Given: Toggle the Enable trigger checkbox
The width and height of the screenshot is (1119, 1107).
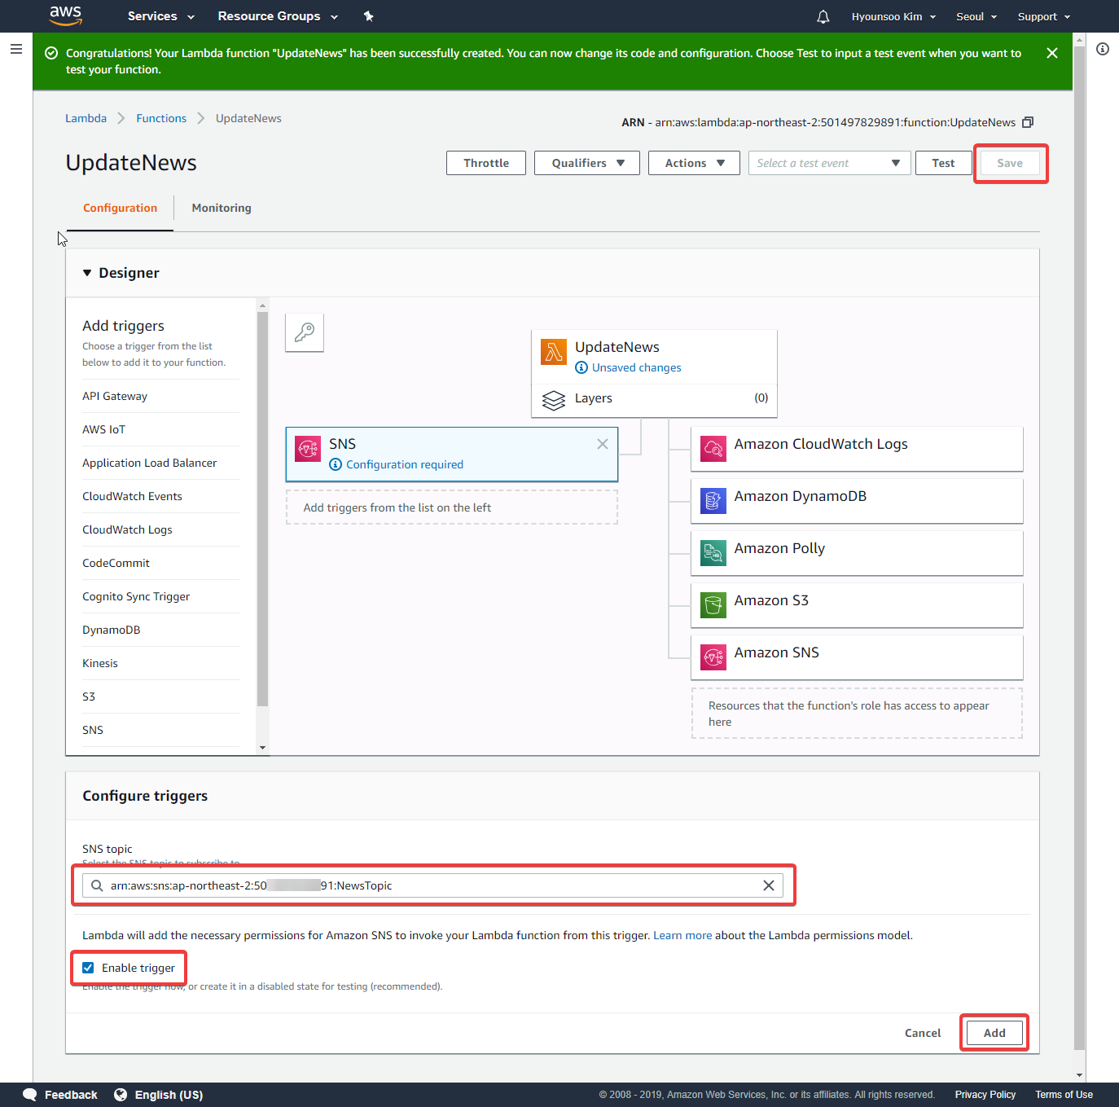Looking at the screenshot, I should tap(88, 968).
